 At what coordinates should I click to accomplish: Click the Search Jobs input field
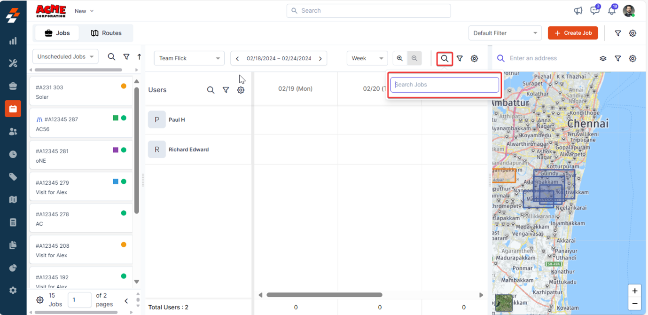pos(445,85)
